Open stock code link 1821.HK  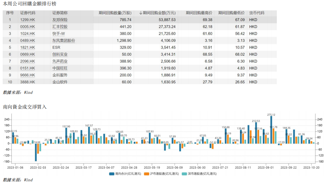(x=27, y=48)
